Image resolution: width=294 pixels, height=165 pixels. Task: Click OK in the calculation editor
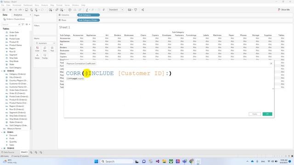tap(267, 114)
